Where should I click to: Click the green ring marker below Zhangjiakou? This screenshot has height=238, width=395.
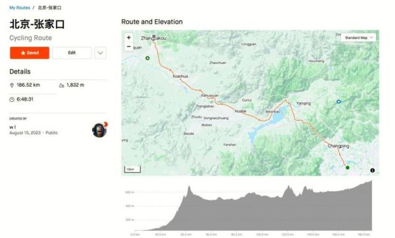(x=147, y=58)
